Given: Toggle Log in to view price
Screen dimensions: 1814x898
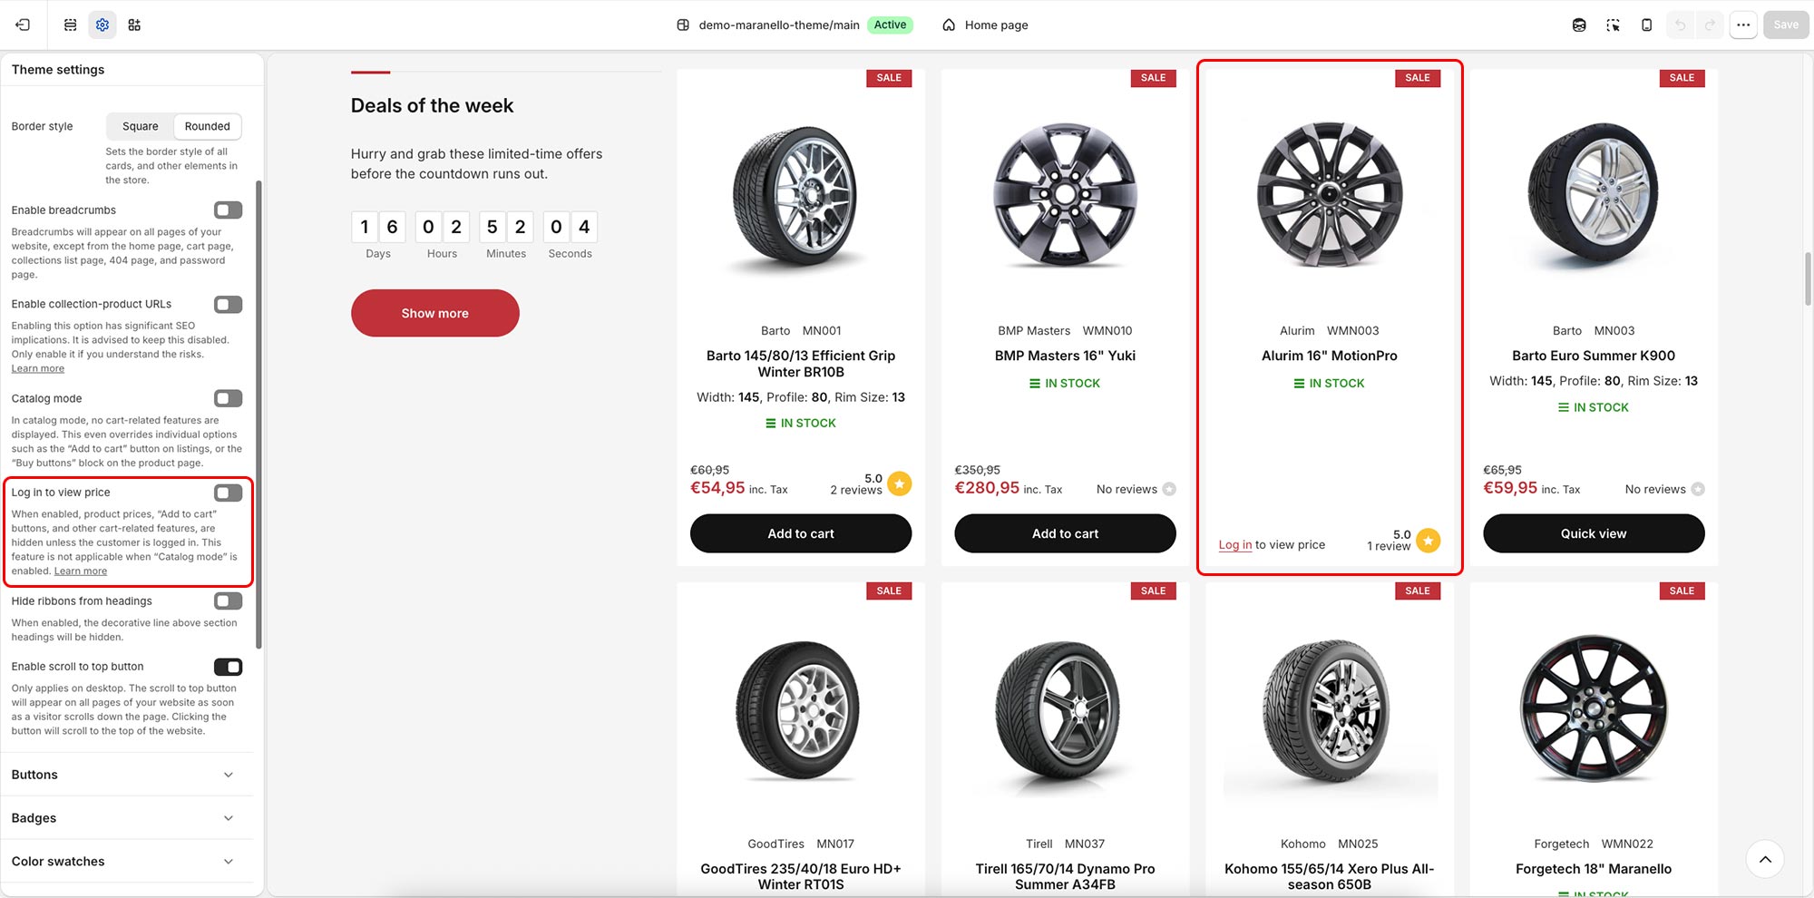Looking at the screenshot, I should coord(228,493).
